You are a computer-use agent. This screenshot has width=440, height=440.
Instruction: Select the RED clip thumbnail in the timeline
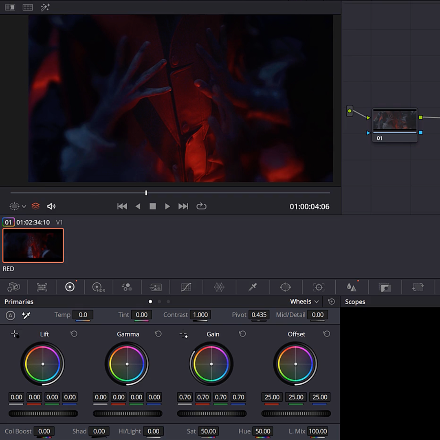(33, 245)
